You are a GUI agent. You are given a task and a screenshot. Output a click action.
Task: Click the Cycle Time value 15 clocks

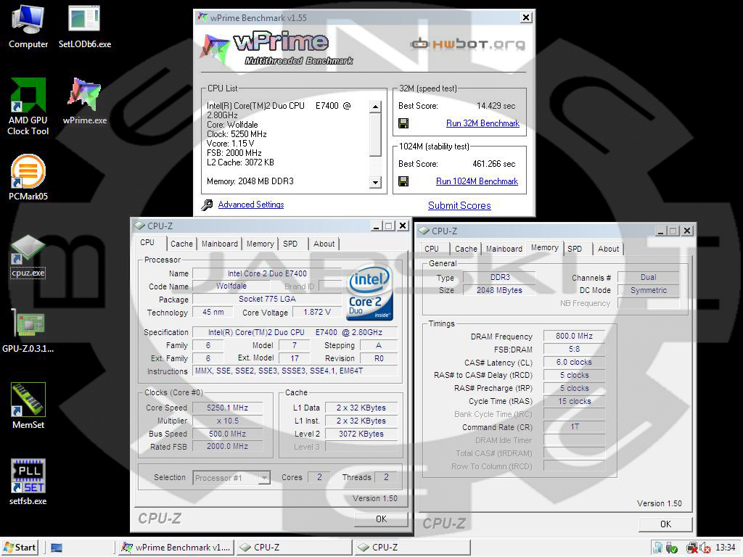point(574,401)
